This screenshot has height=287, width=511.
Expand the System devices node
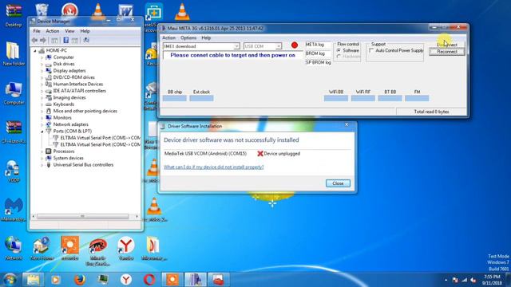pyautogui.click(x=42, y=158)
